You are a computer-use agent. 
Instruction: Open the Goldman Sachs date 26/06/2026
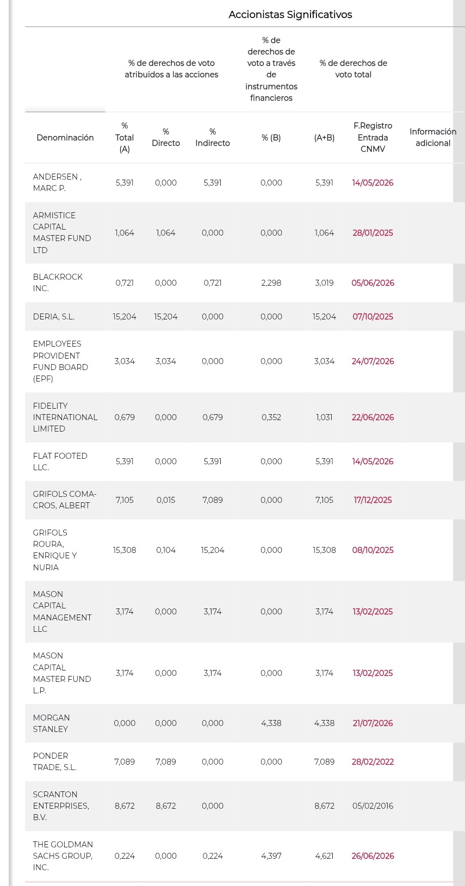pyautogui.click(x=373, y=856)
